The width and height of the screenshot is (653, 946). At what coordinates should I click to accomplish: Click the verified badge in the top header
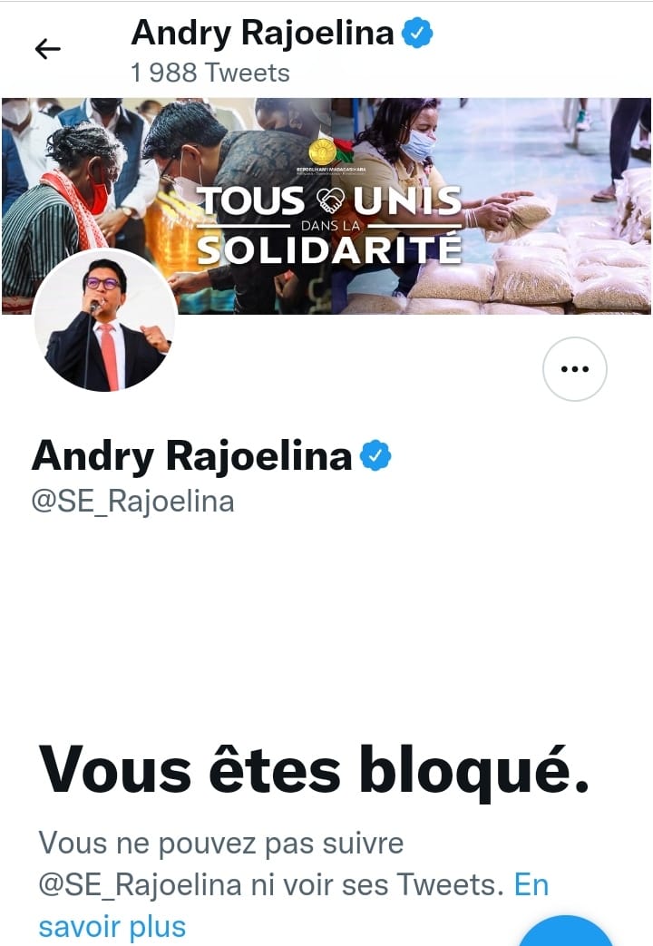click(417, 33)
